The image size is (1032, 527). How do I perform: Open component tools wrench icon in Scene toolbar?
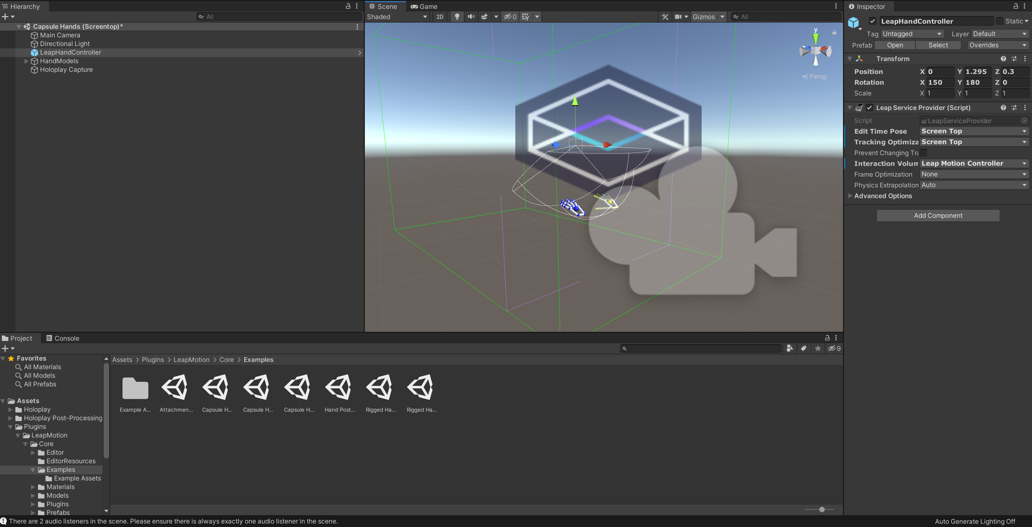click(665, 17)
